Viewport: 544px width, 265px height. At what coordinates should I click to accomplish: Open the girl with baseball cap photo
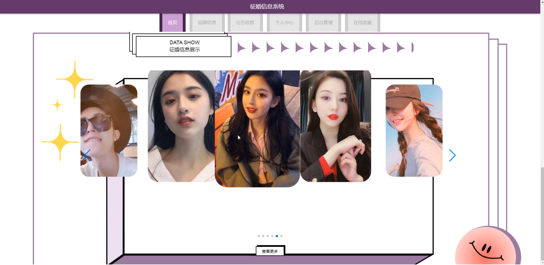coord(414,130)
